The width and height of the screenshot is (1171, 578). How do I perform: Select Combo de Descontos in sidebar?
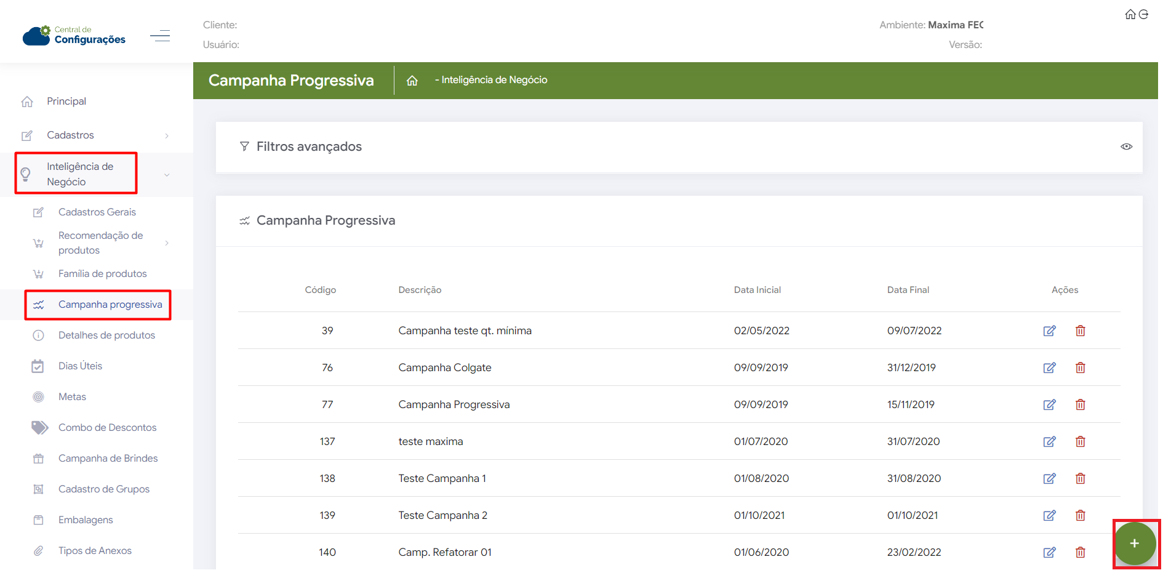(x=107, y=427)
